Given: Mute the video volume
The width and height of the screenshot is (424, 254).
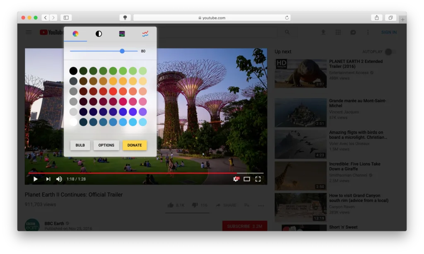Looking at the screenshot, I should point(59,179).
